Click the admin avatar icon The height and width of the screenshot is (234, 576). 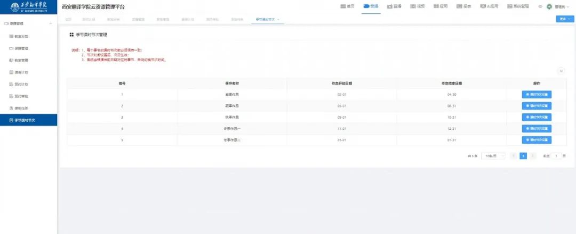pyautogui.click(x=549, y=6)
